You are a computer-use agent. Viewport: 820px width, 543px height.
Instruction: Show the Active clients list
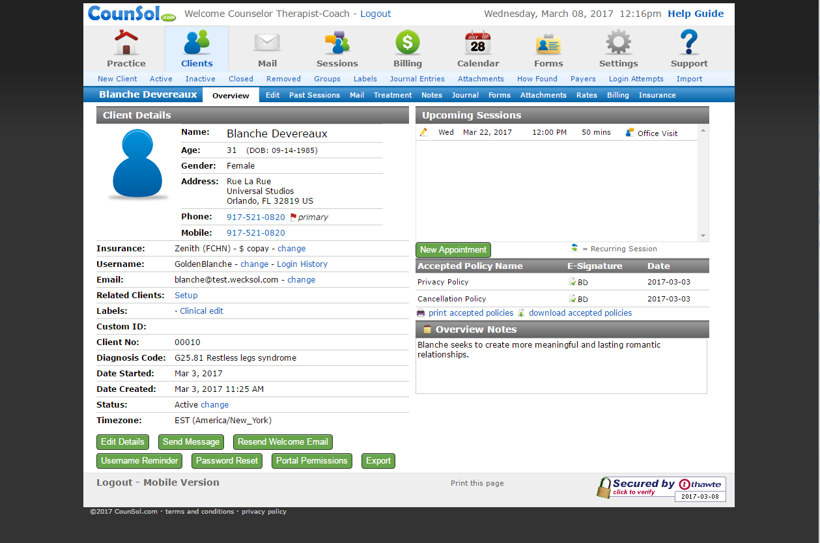(161, 79)
